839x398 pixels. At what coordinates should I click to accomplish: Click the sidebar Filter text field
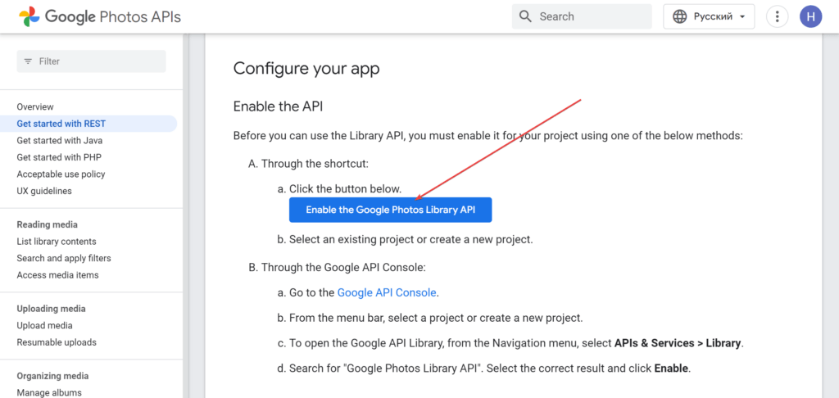[92, 61]
